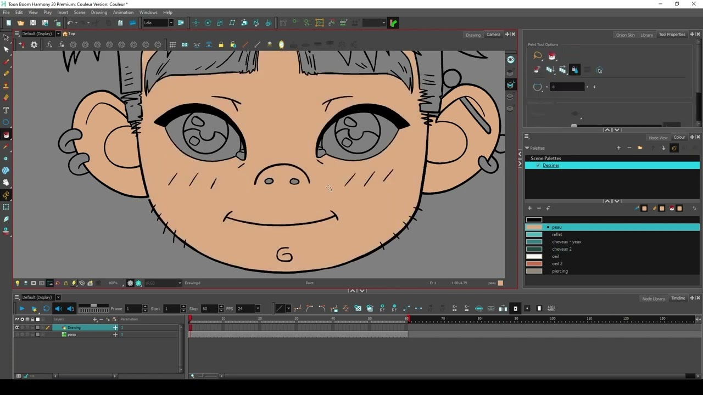Select the Text tool in the left toolbar
This screenshot has height=395, width=703.
click(6, 110)
